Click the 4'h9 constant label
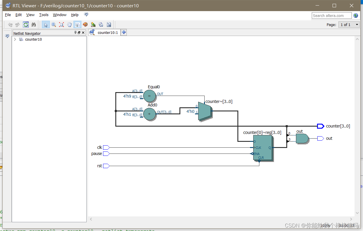The image size is (363, 231). tap(127, 96)
